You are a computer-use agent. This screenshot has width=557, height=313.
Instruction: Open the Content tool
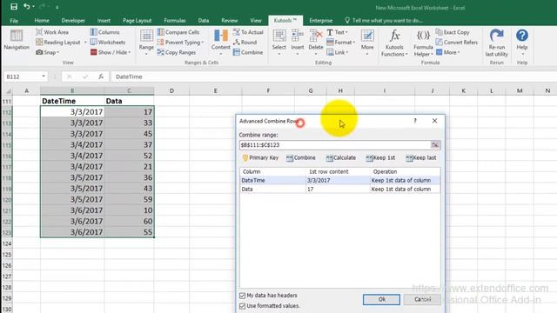pyautogui.click(x=220, y=43)
